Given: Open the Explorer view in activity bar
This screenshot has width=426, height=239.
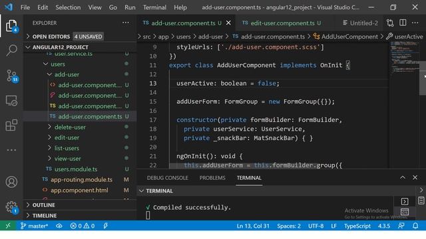Looking at the screenshot, I should [x=11, y=26].
